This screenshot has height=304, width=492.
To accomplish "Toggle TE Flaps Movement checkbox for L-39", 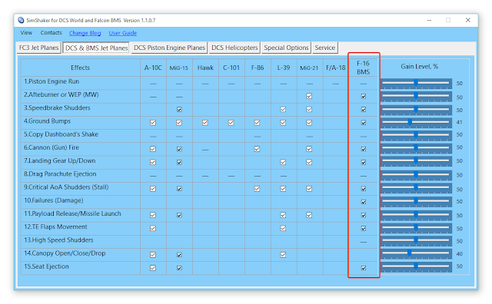I will pyautogui.click(x=283, y=228).
